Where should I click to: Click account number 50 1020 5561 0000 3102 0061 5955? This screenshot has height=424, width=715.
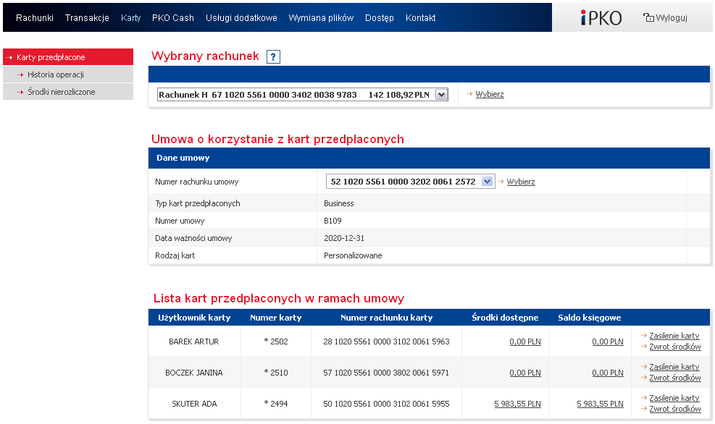(x=386, y=404)
